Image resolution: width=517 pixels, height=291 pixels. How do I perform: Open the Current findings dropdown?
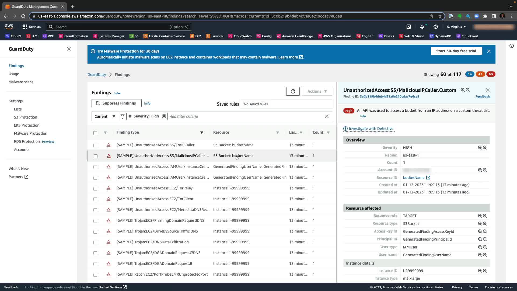105,116
